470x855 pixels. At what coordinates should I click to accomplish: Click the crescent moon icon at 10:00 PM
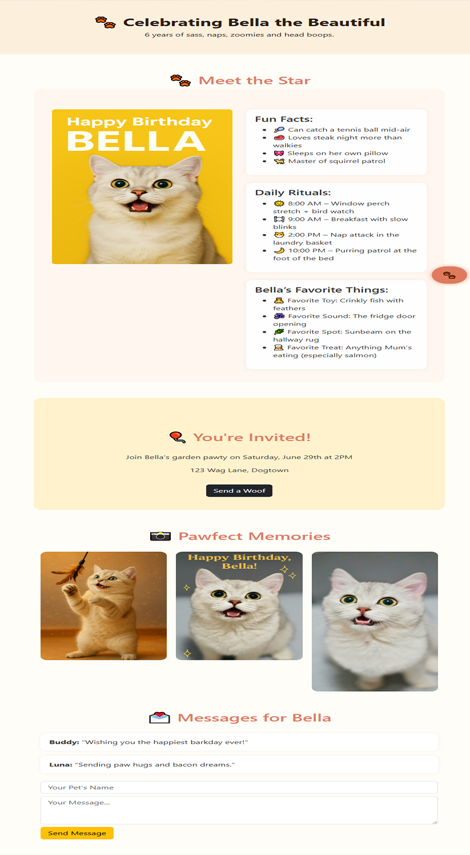(279, 251)
